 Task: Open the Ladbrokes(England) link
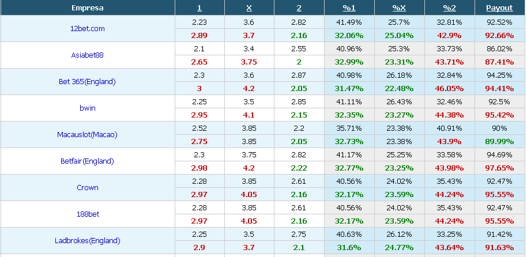point(88,241)
